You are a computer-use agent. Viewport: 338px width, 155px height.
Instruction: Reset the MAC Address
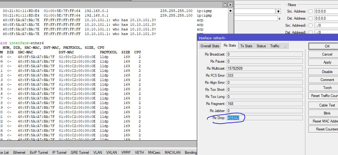tap(323, 121)
